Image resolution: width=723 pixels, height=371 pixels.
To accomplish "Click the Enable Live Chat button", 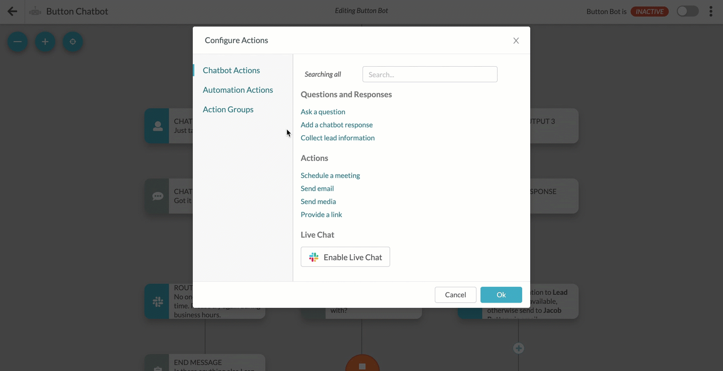I will 345,257.
